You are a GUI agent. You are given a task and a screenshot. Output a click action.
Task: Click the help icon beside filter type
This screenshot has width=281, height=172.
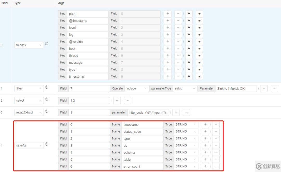coord(47,87)
